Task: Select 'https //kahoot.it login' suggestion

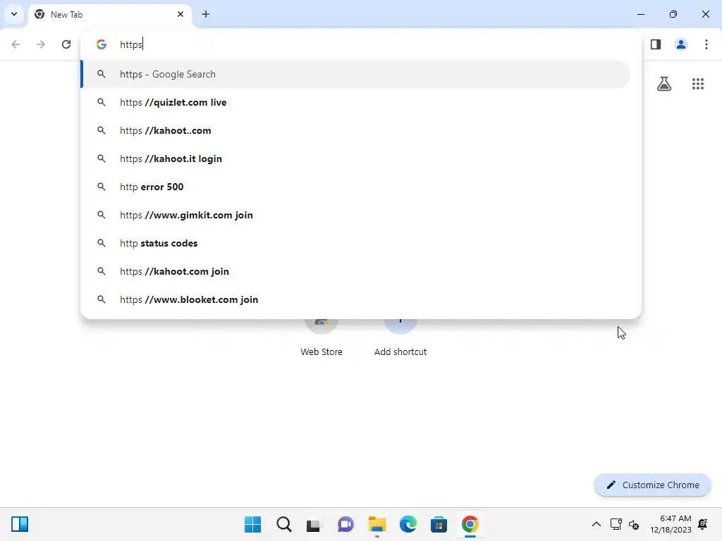Action: (355, 158)
